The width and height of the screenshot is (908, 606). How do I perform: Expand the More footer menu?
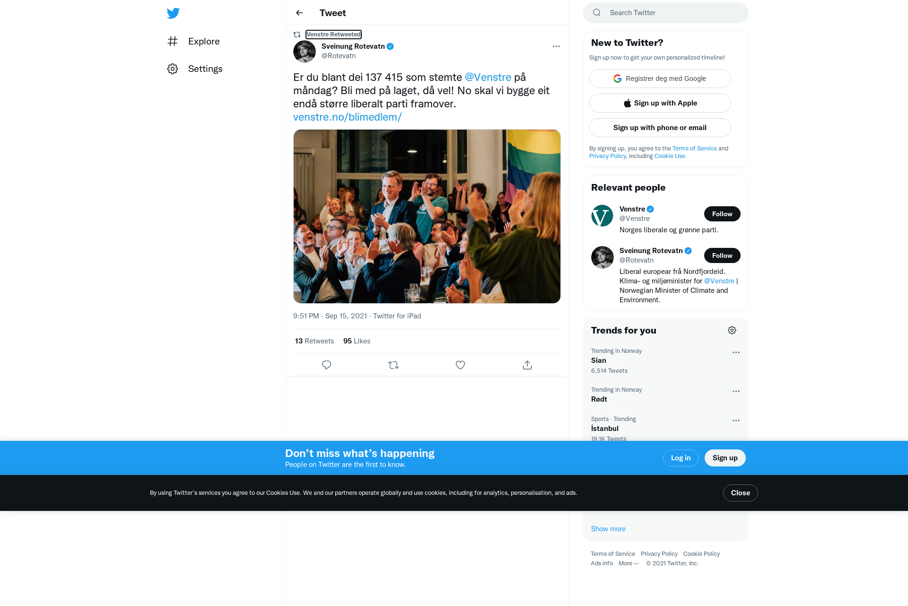click(629, 563)
